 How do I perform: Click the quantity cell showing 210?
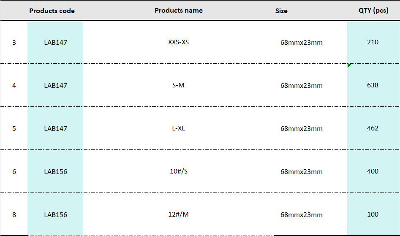coord(373,42)
